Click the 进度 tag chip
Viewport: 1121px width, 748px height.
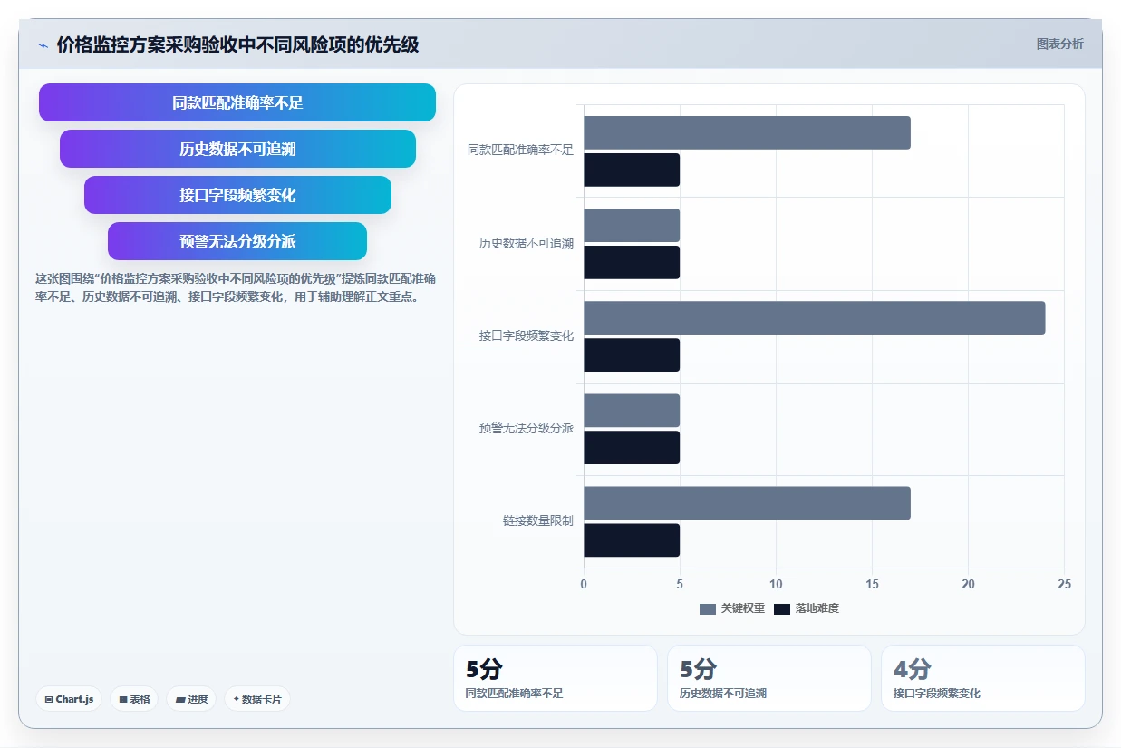(x=191, y=699)
